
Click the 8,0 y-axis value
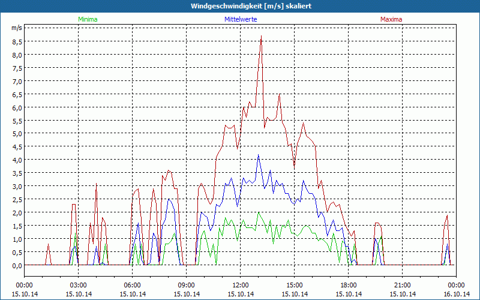click(17, 55)
